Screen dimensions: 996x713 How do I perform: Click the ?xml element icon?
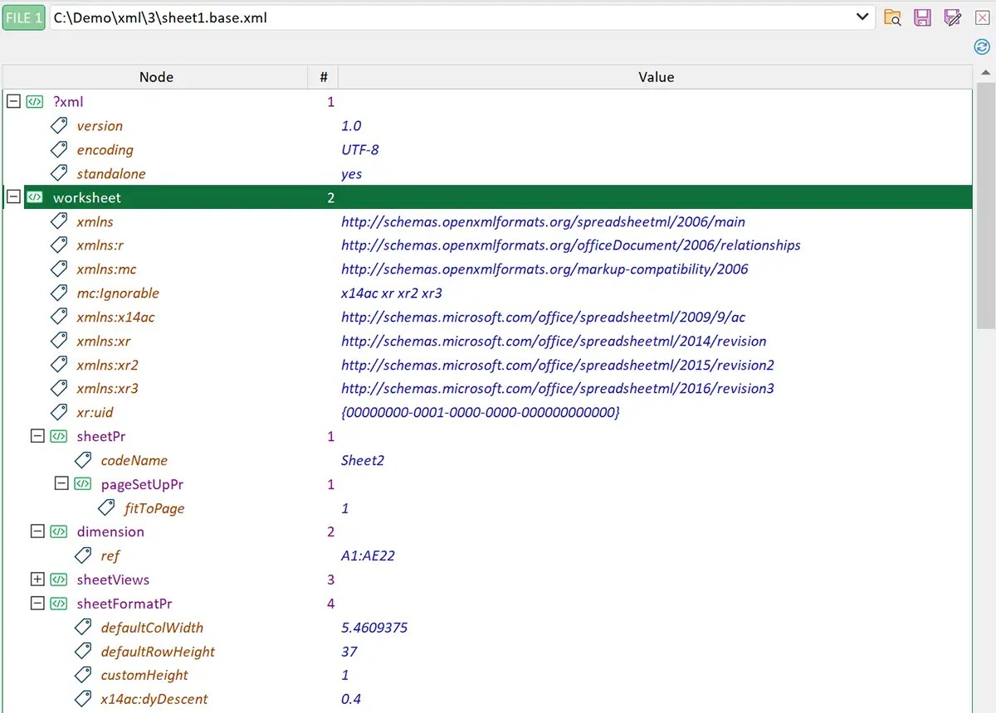pos(34,102)
